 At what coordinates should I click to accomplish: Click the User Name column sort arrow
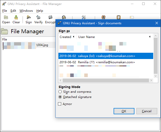point(150,37)
